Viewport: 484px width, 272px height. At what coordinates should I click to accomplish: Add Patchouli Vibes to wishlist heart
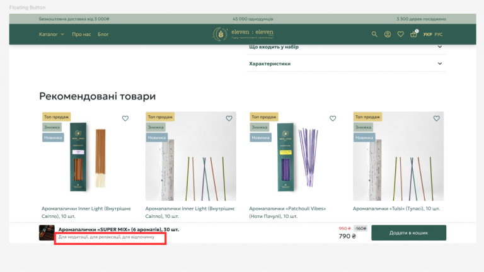coord(333,118)
